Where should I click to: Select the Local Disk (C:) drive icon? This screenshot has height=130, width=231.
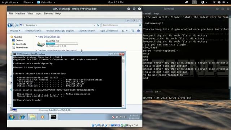point(41,44)
